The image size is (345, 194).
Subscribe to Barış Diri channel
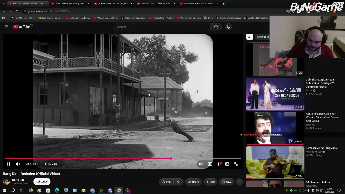tap(42, 182)
